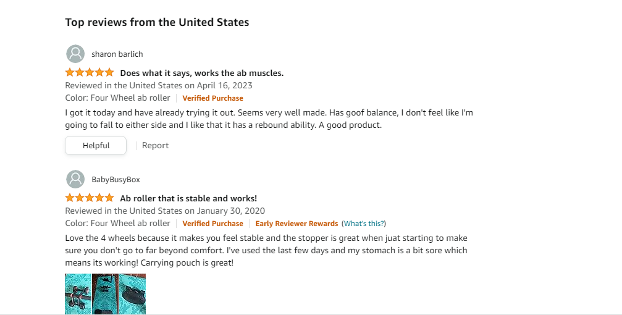Open the "What's this?" link
622x315 pixels.
(x=364, y=224)
